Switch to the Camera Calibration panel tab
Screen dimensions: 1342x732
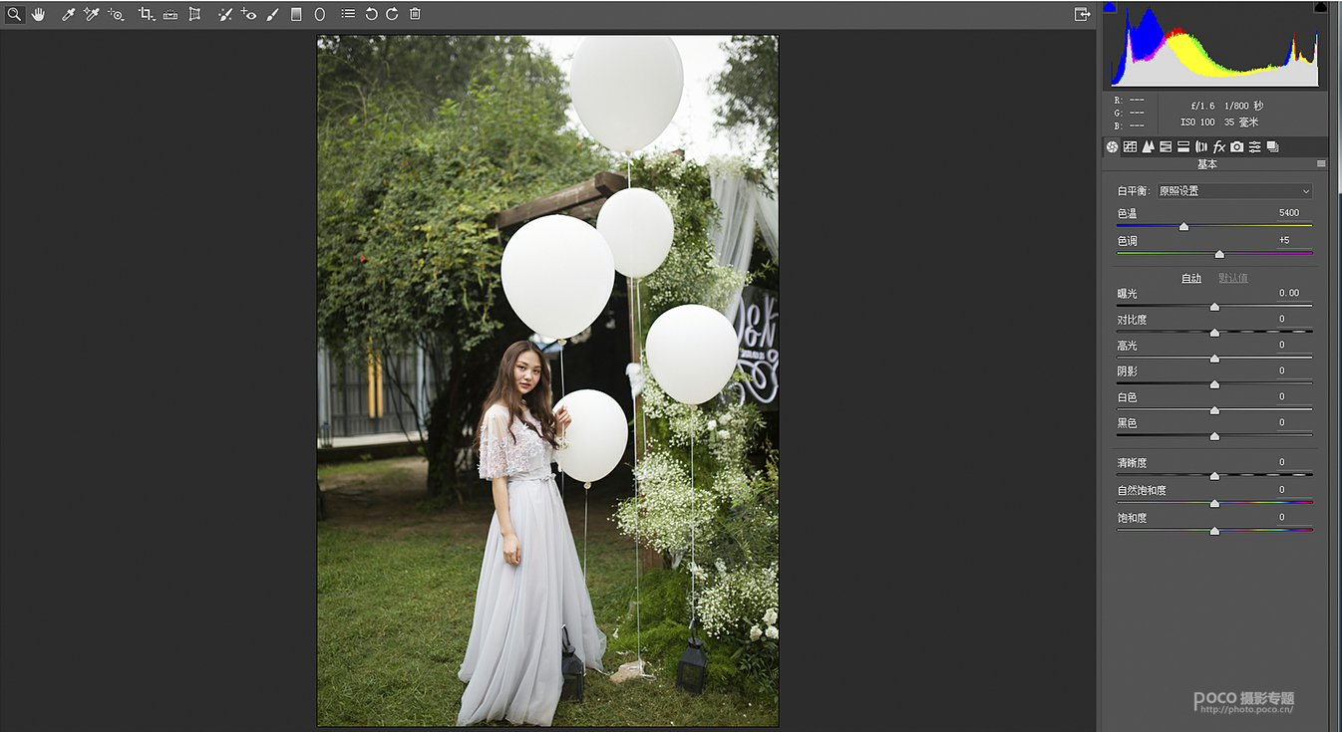1236,146
